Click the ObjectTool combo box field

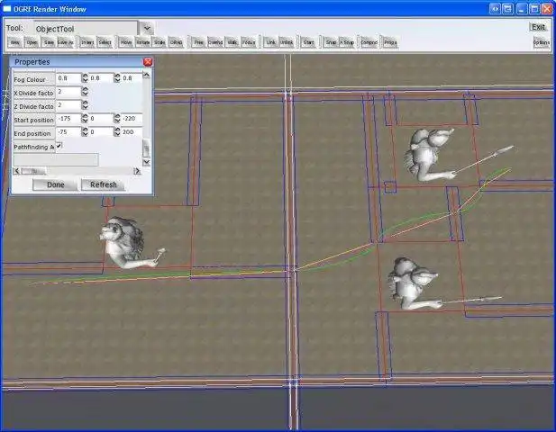[85, 28]
